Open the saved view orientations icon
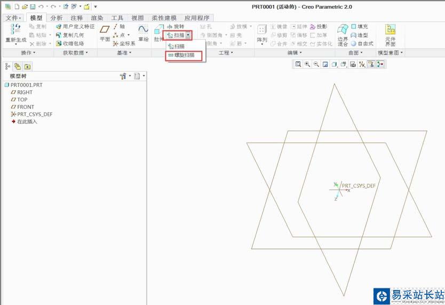The height and width of the screenshot is (305, 445). click(x=344, y=64)
